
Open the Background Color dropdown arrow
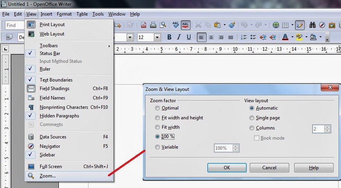320,37
